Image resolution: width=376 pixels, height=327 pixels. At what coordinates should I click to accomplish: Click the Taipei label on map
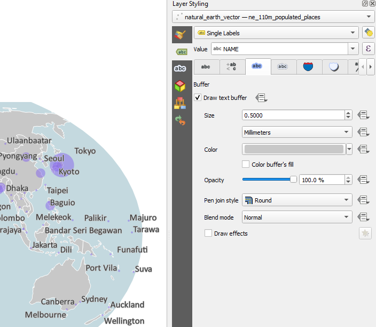pos(57,191)
